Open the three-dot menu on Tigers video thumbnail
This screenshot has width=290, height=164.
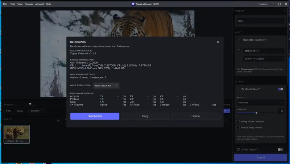[26, 141]
